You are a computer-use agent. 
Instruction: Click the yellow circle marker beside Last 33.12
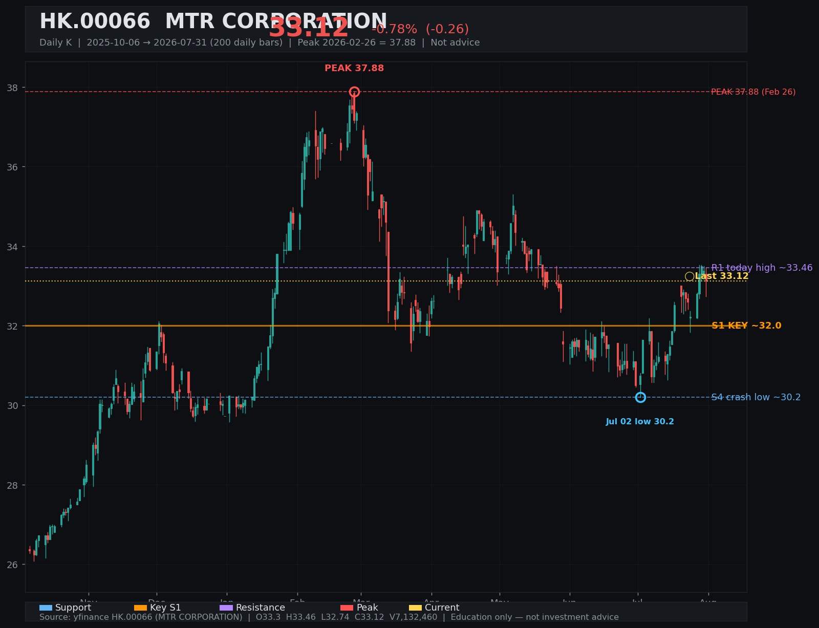(x=689, y=277)
